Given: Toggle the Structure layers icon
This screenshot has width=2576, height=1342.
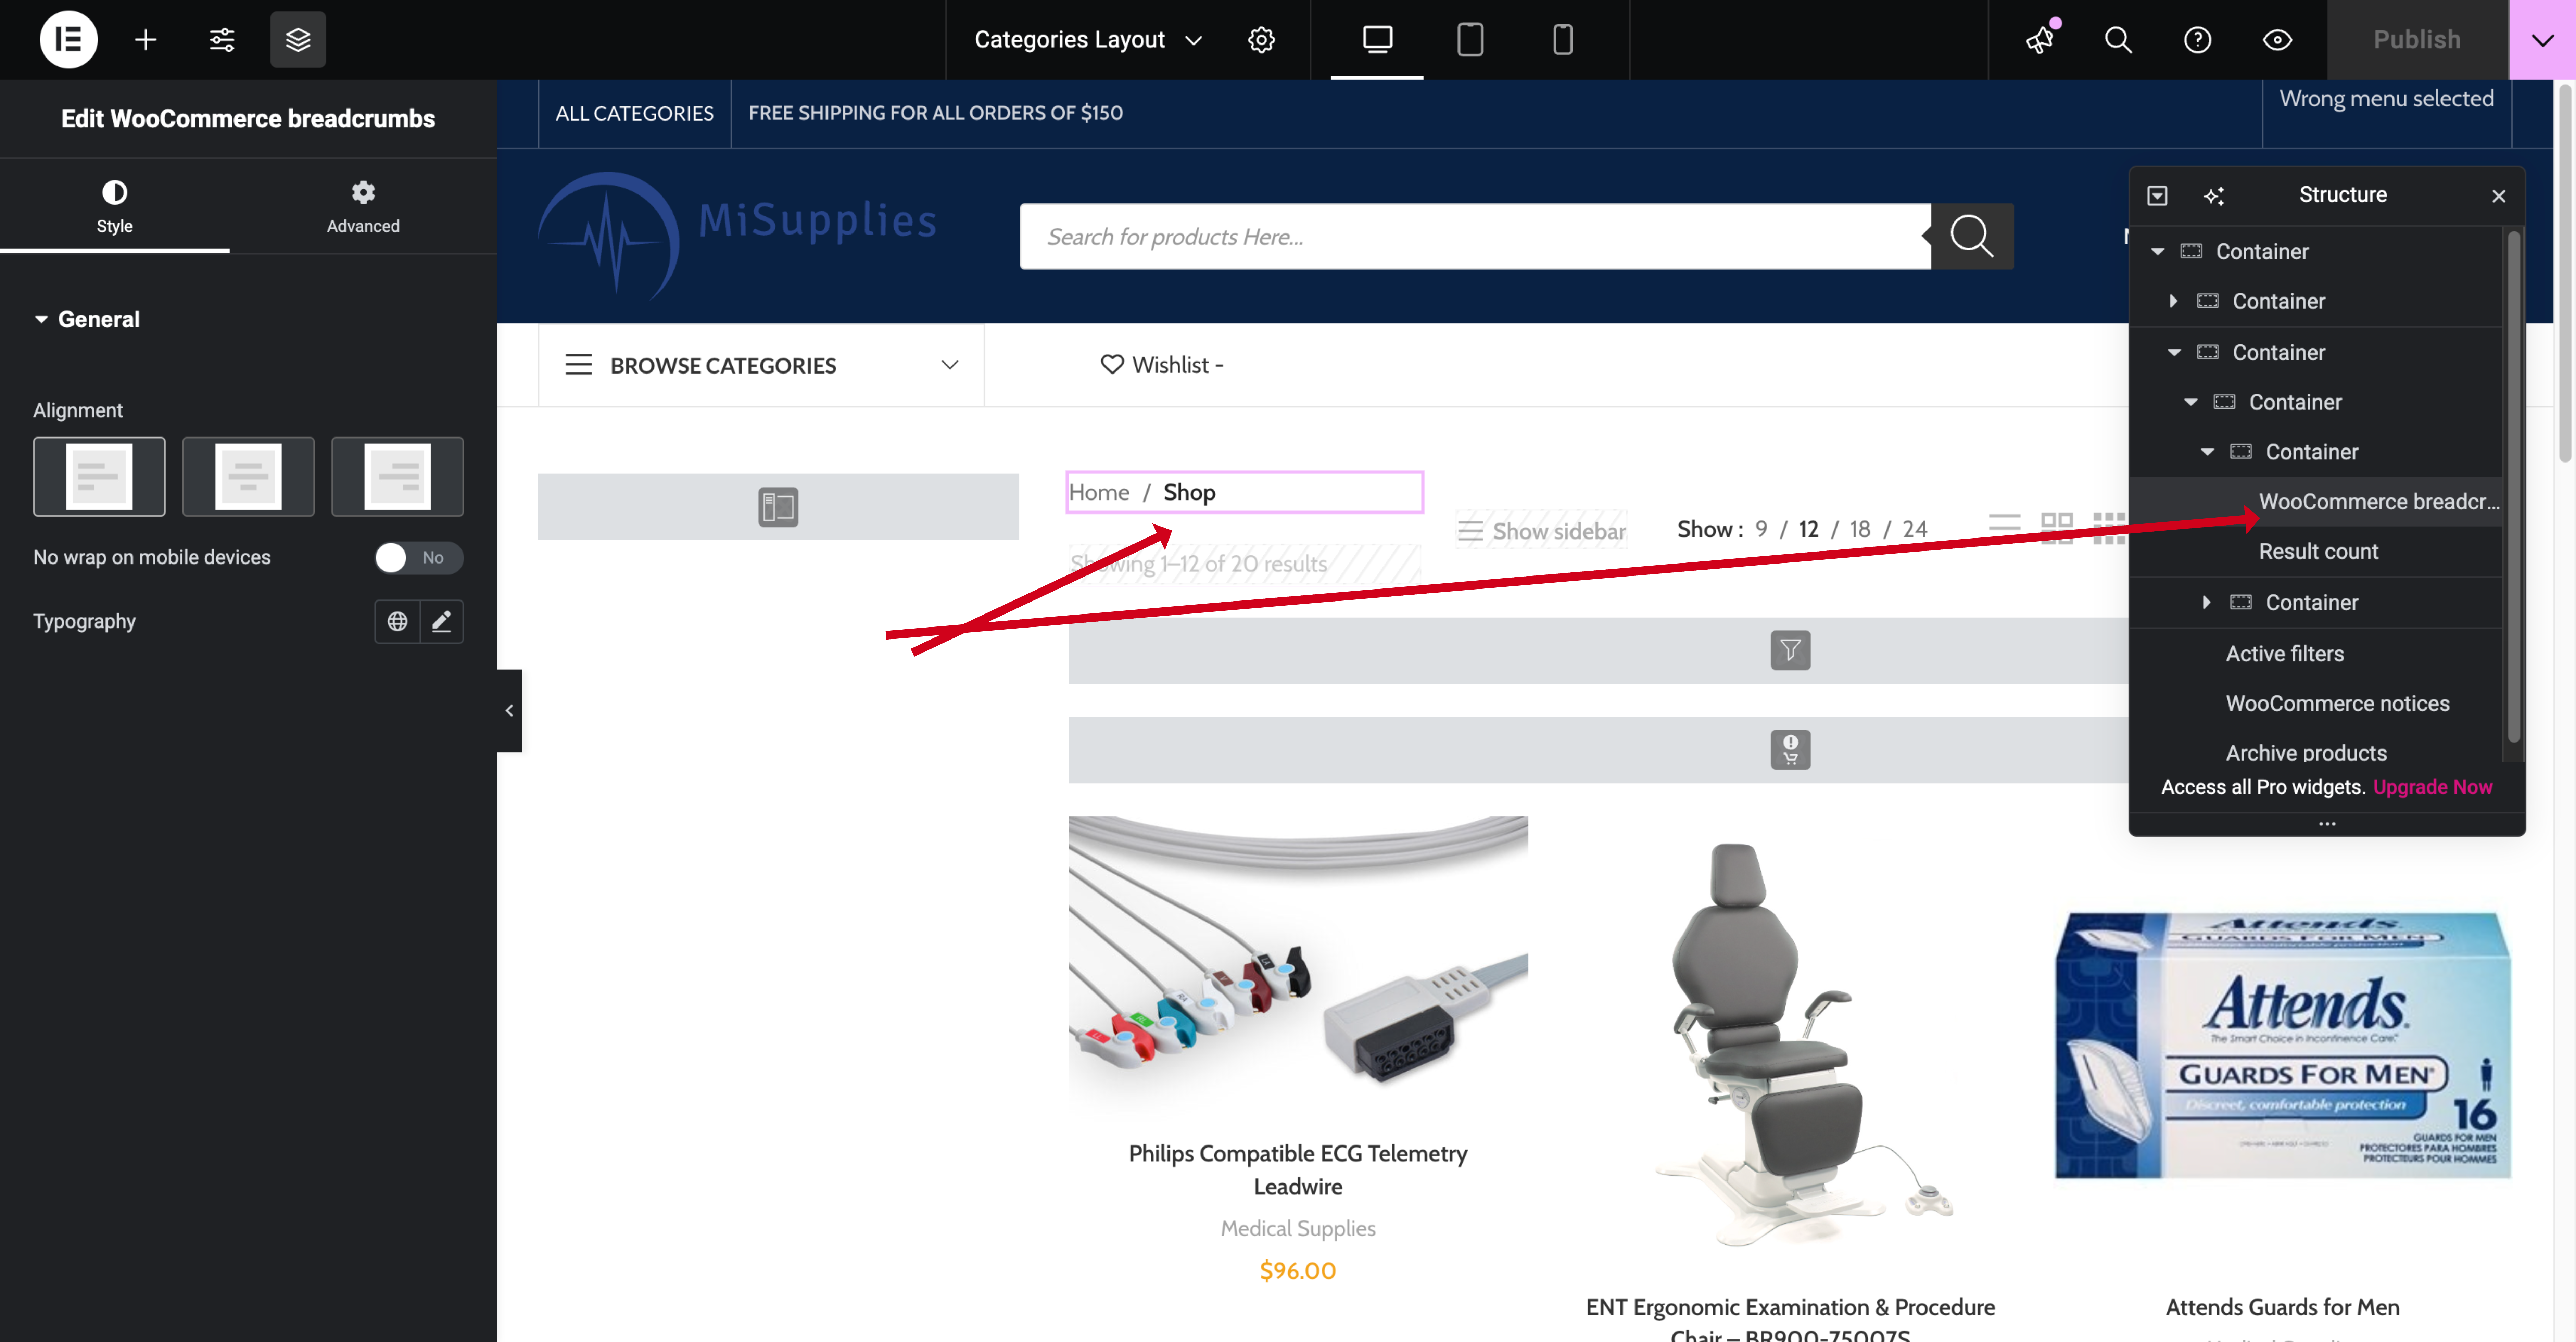Looking at the screenshot, I should pos(298,40).
